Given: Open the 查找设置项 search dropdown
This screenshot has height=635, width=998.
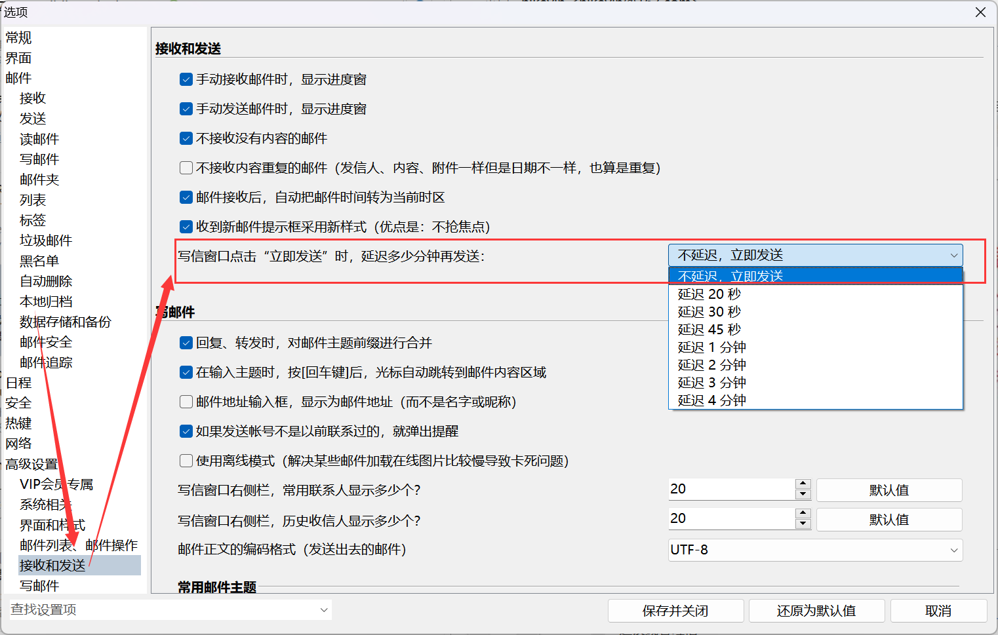Looking at the screenshot, I should [324, 609].
